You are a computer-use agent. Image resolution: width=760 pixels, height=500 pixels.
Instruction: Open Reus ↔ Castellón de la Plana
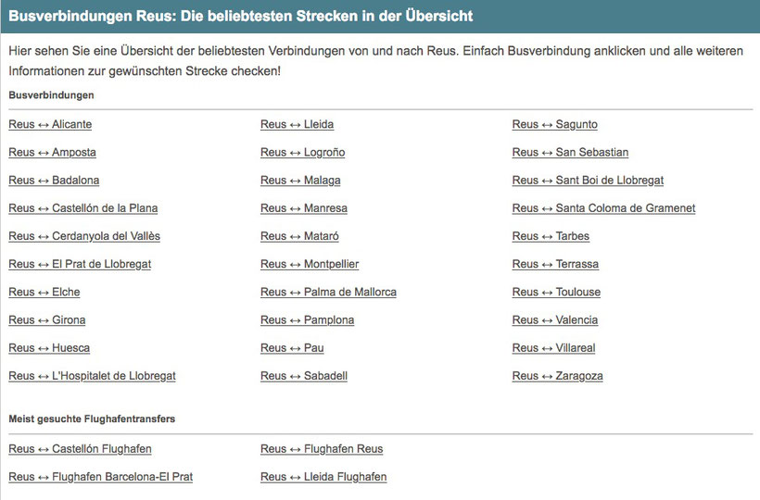pos(82,208)
